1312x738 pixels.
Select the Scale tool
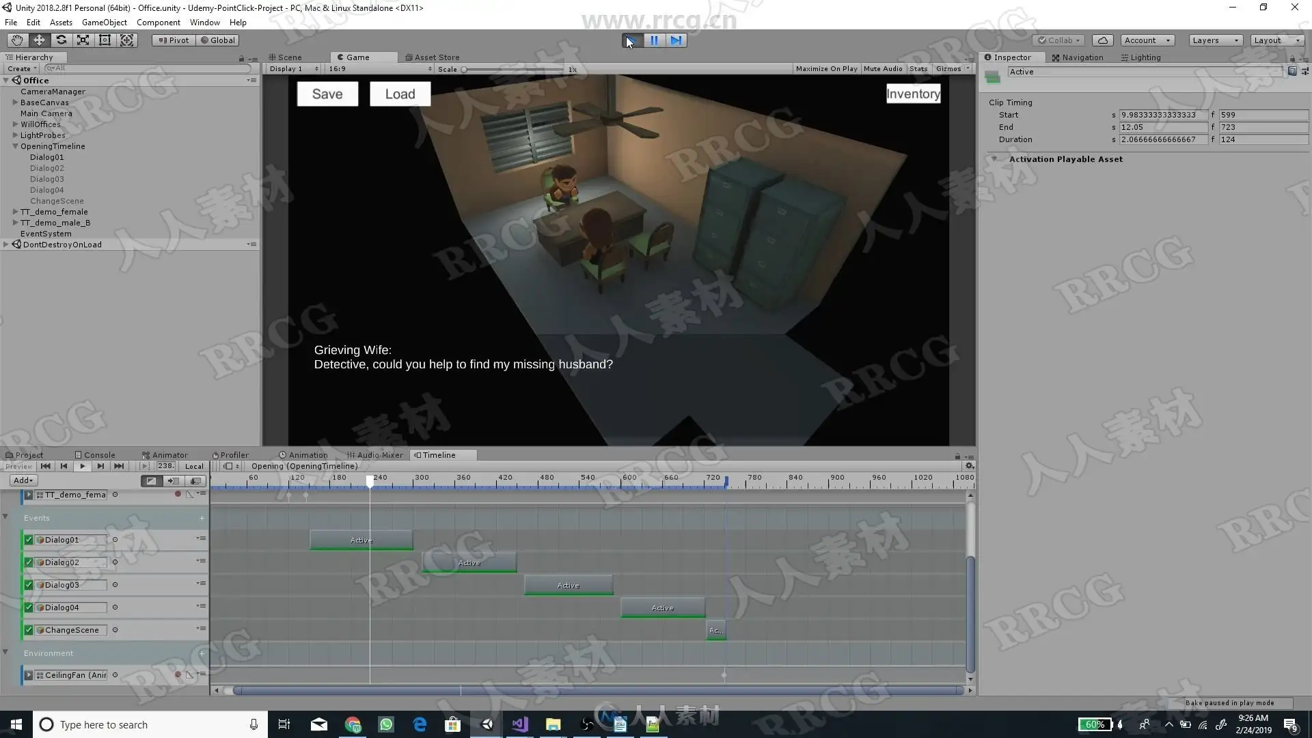[x=83, y=40]
